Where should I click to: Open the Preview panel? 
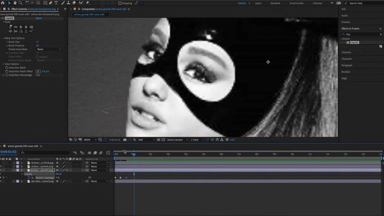click(346, 22)
